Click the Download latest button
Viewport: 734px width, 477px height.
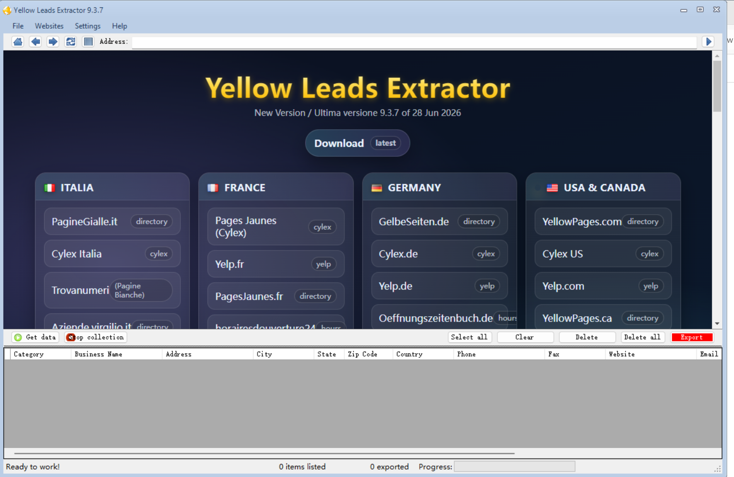358,143
